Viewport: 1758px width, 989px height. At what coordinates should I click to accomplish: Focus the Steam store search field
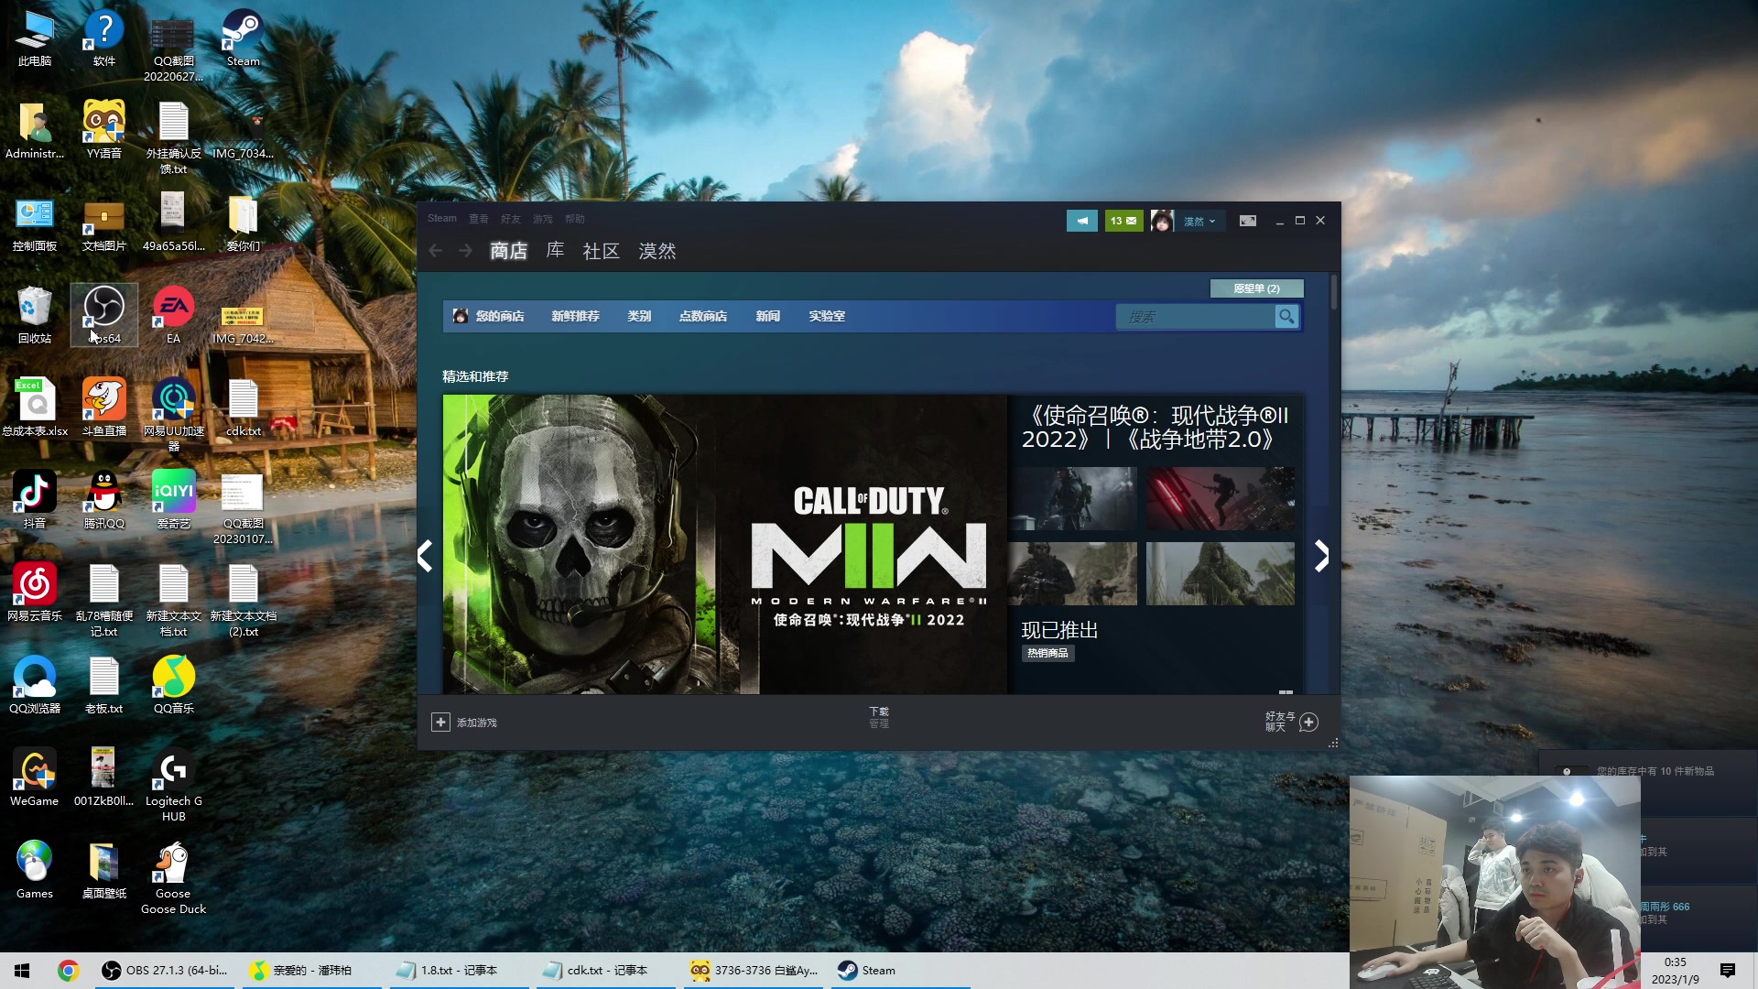1195,317
